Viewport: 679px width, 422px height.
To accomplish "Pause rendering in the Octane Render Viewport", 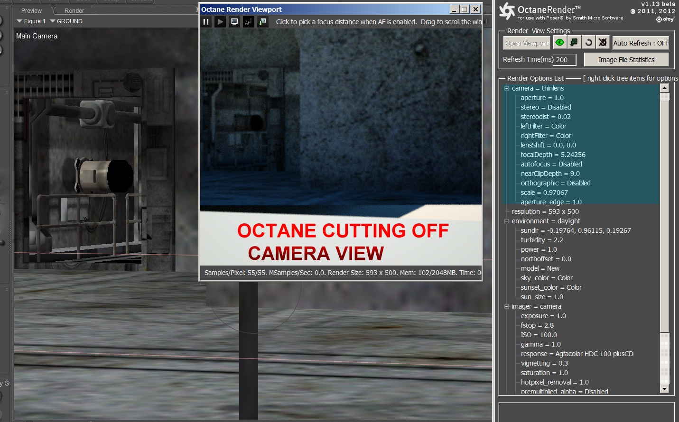I will click(x=206, y=22).
